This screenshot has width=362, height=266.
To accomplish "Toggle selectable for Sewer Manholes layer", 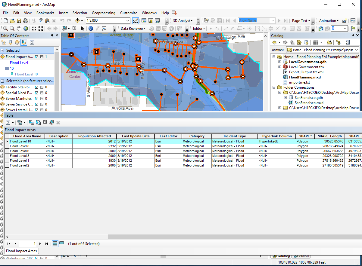I will [36, 99].
